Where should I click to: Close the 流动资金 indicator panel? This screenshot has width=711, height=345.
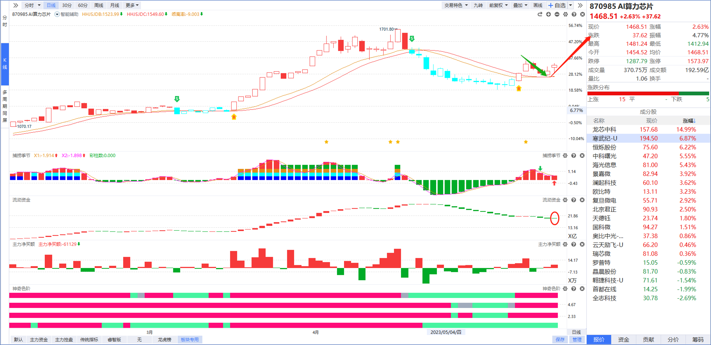(582, 200)
